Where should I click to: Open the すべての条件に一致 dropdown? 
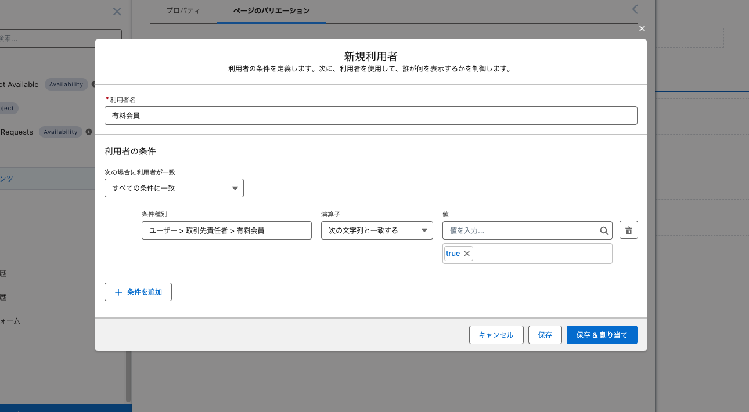[174, 188]
